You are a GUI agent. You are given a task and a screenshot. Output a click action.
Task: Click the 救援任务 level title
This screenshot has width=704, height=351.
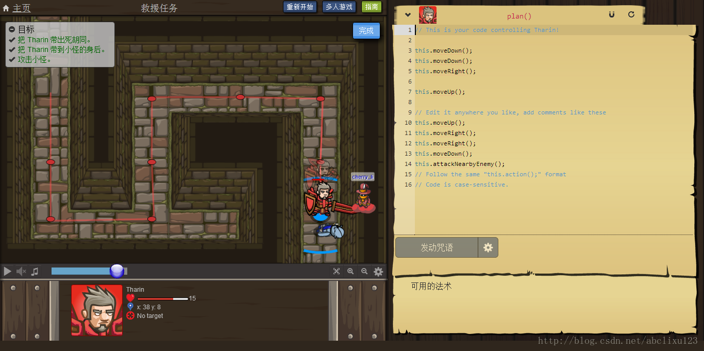pos(159,8)
